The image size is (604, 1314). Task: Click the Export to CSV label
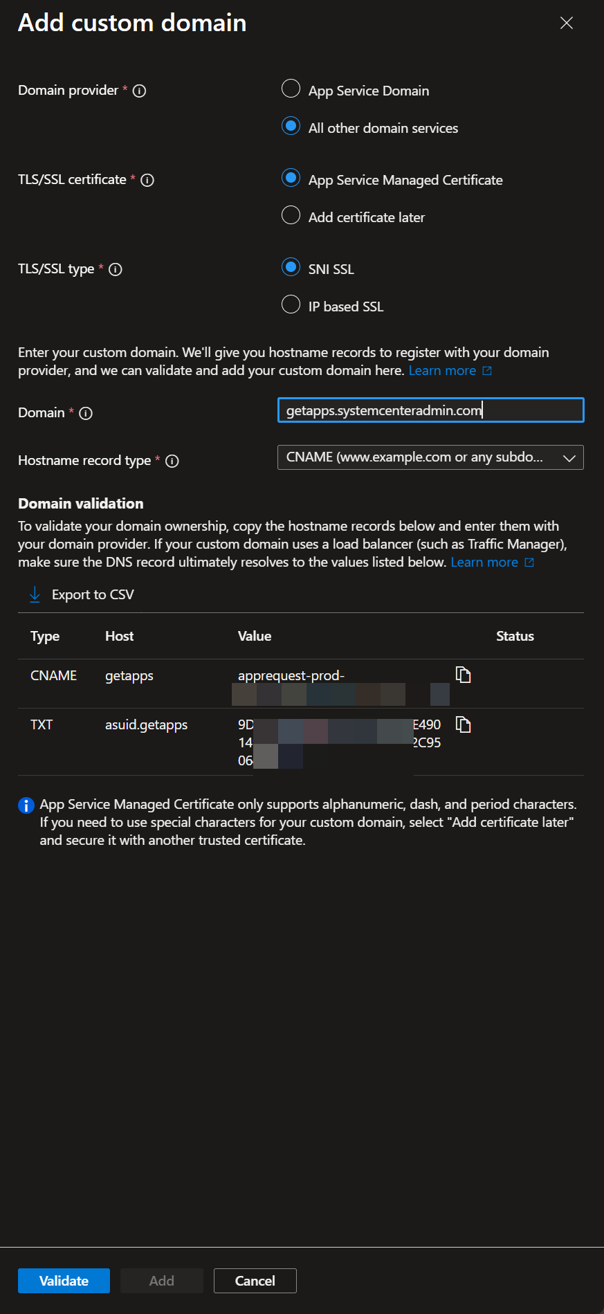click(x=93, y=594)
